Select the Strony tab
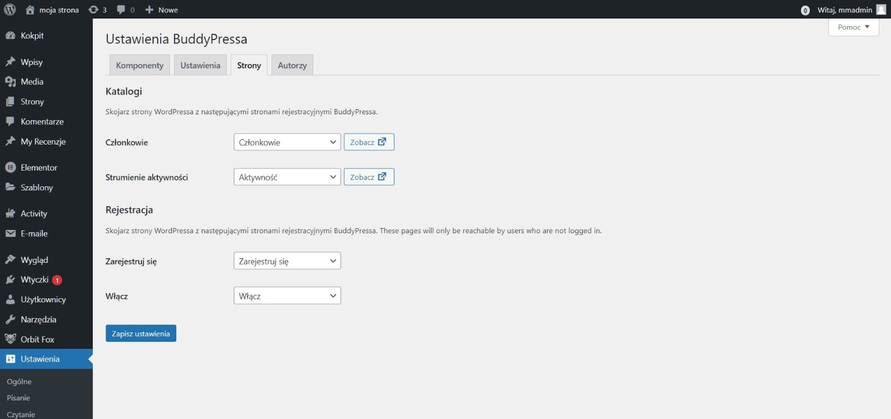The height and width of the screenshot is (419, 891). click(x=249, y=65)
